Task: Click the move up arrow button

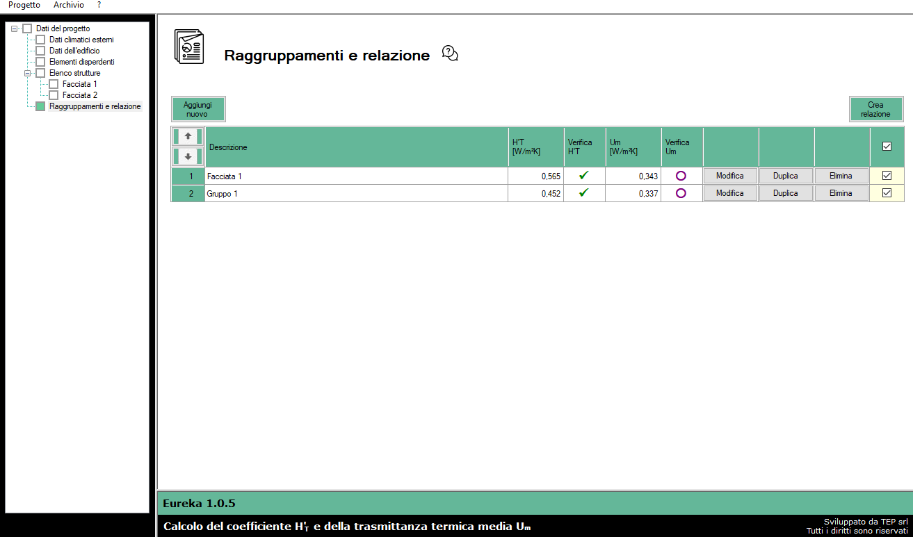Action: pos(188,136)
